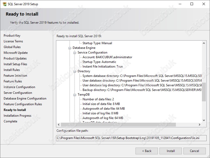Click the horizontal scrollbar thumb
The image size is (210, 158).
[x=118, y=125]
